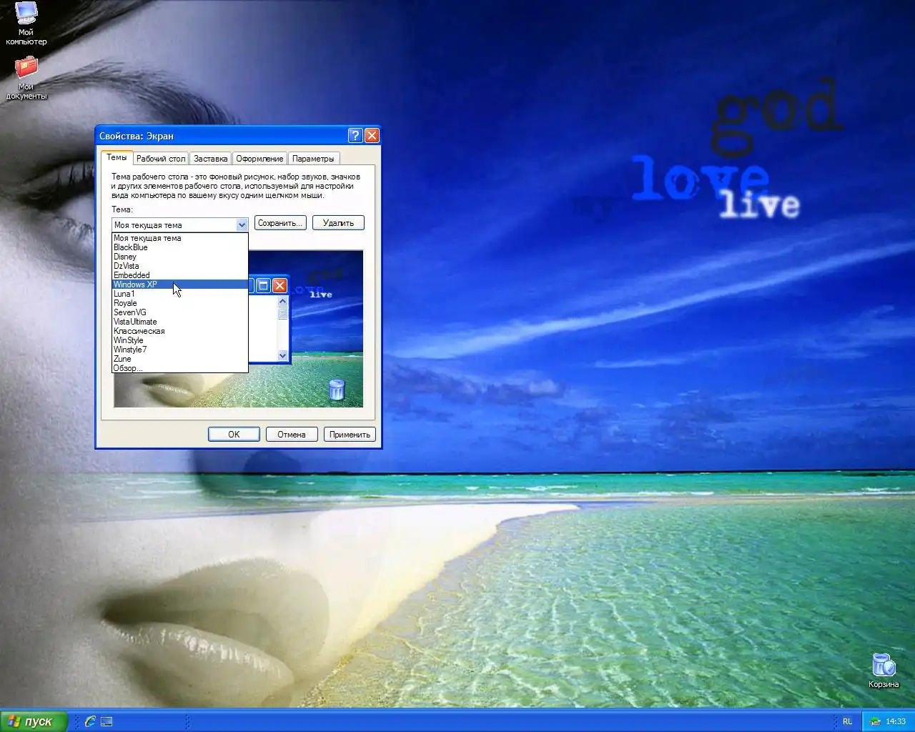Open the Мой компьютер desktop icon

click(x=26, y=23)
